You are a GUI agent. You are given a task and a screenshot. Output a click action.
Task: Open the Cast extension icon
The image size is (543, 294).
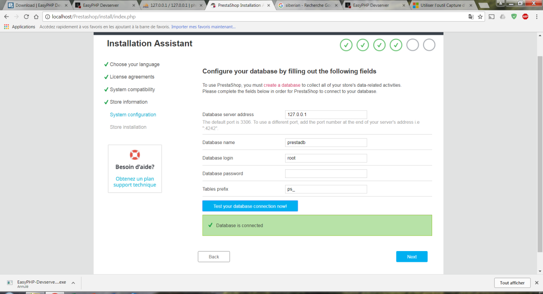(x=492, y=17)
